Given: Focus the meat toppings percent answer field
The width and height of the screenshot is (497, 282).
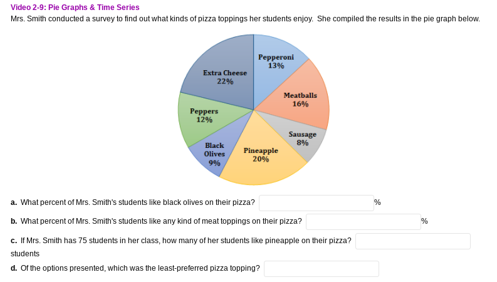Looking at the screenshot, I should click(x=364, y=222).
